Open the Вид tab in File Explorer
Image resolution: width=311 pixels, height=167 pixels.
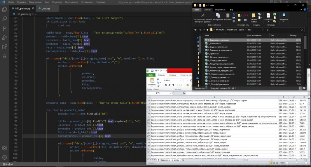(x=231, y=9)
